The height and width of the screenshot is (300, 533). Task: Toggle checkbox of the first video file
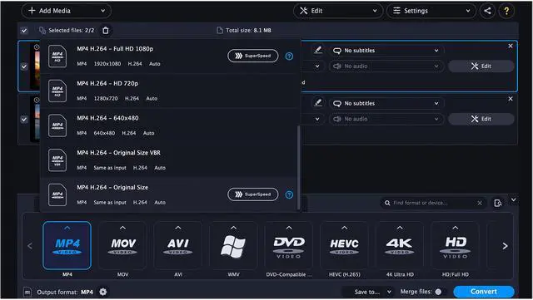24,66
